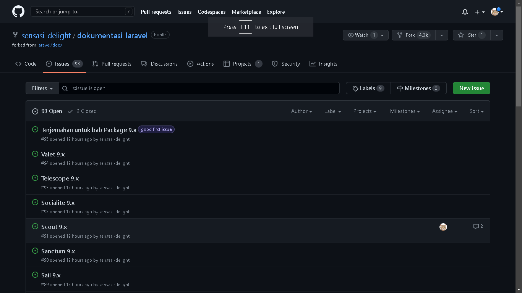Open Pull requests in top navigation
This screenshot has width=522, height=293.
[x=156, y=12]
